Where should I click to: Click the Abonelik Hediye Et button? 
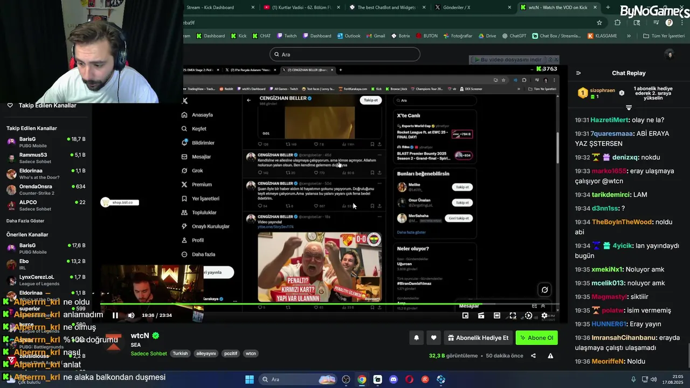click(x=478, y=338)
